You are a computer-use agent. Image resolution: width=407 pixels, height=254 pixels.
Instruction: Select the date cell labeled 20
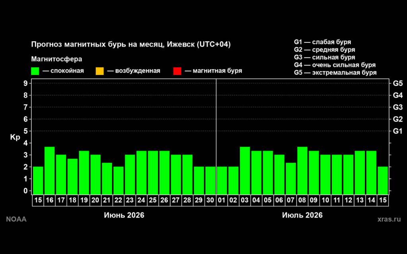(x=95, y=200)
